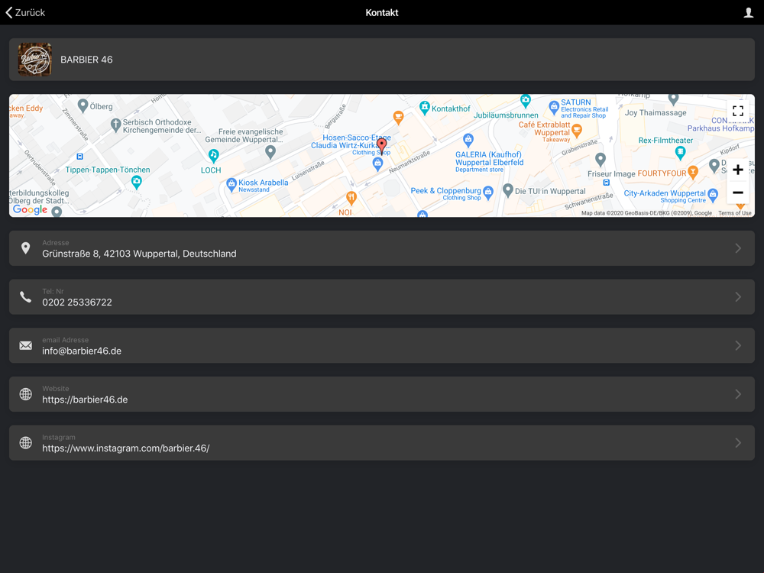Click the Tippen-Tappen-Tönchen marker
The width and height of the screenshot is (764, 573).
click(137, 183)
